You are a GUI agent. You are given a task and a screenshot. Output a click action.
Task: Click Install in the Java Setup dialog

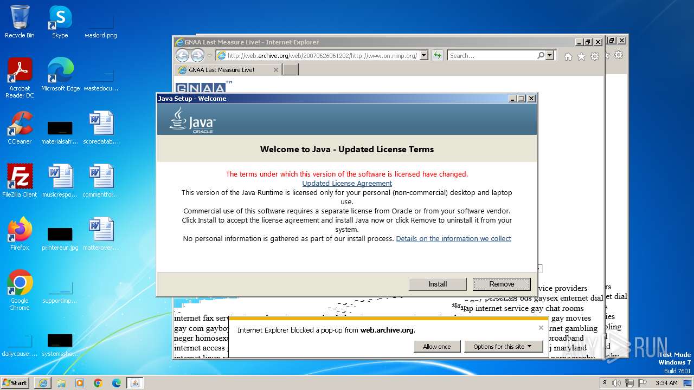[x=438, y=284]
